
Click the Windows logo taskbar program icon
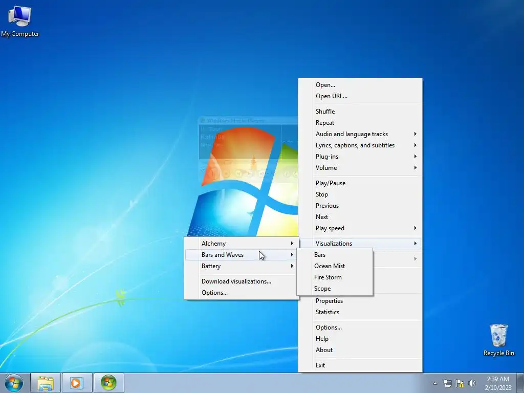pyautogui.click(x=108, y=383)
